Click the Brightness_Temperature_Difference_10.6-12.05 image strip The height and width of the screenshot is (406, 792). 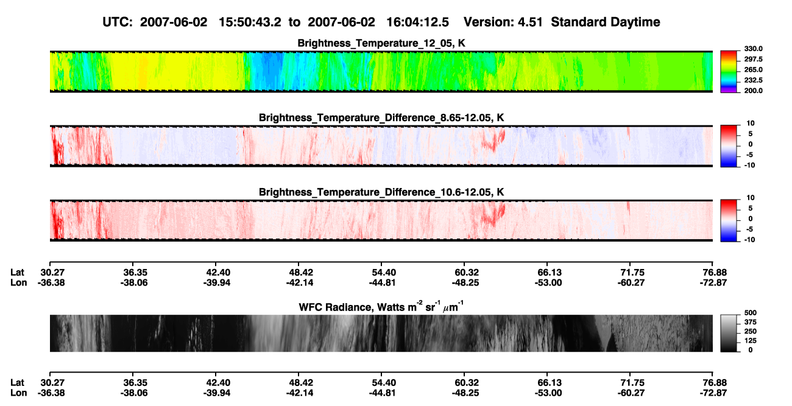click(x=381, y=220)
